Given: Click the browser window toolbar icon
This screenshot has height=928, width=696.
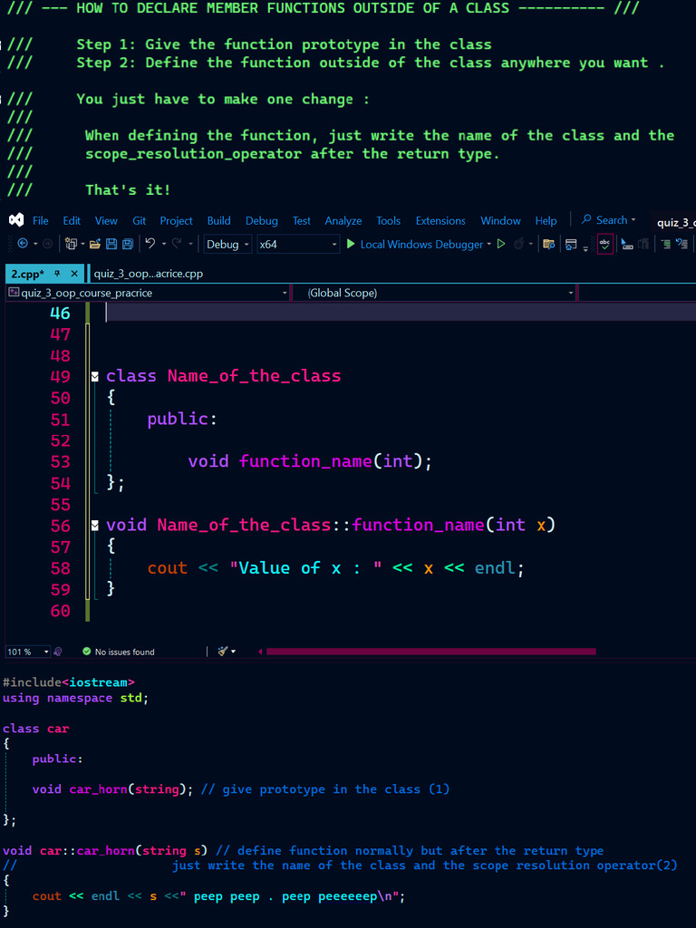Looking at the screenshot, I should tap(571, 244).
